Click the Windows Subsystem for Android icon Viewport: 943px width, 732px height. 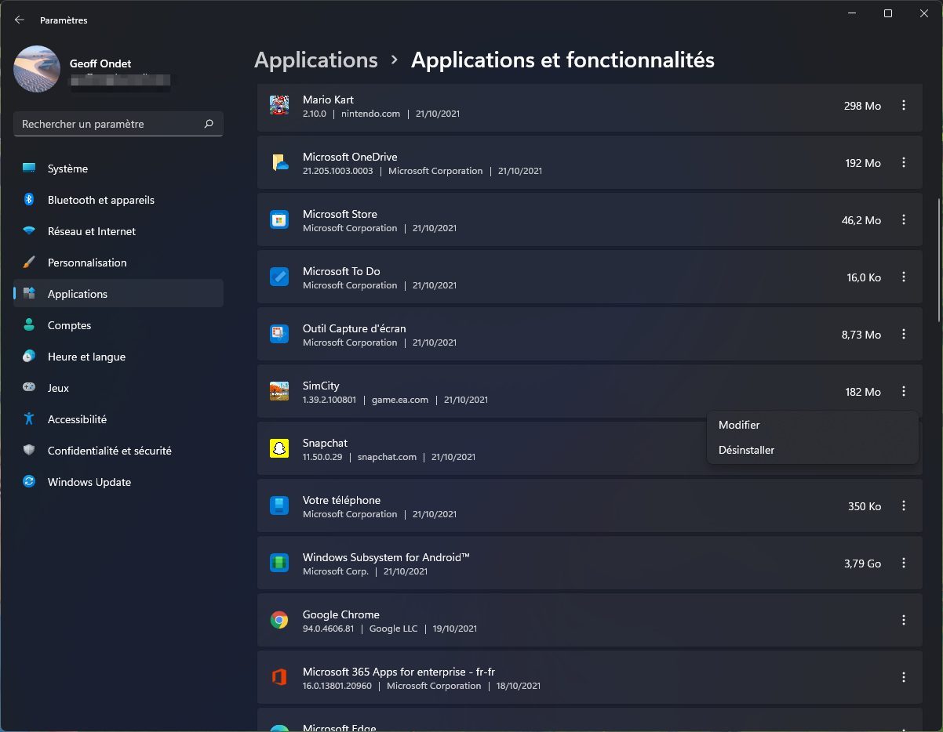tap(279, 563)
